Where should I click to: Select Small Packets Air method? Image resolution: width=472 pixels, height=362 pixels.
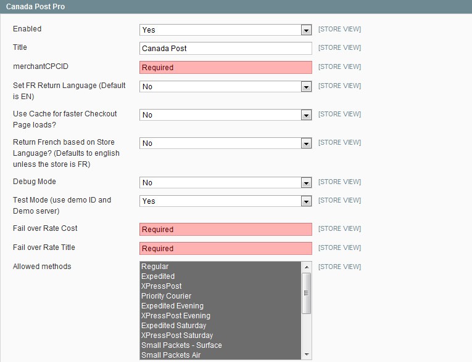[220, 355]
